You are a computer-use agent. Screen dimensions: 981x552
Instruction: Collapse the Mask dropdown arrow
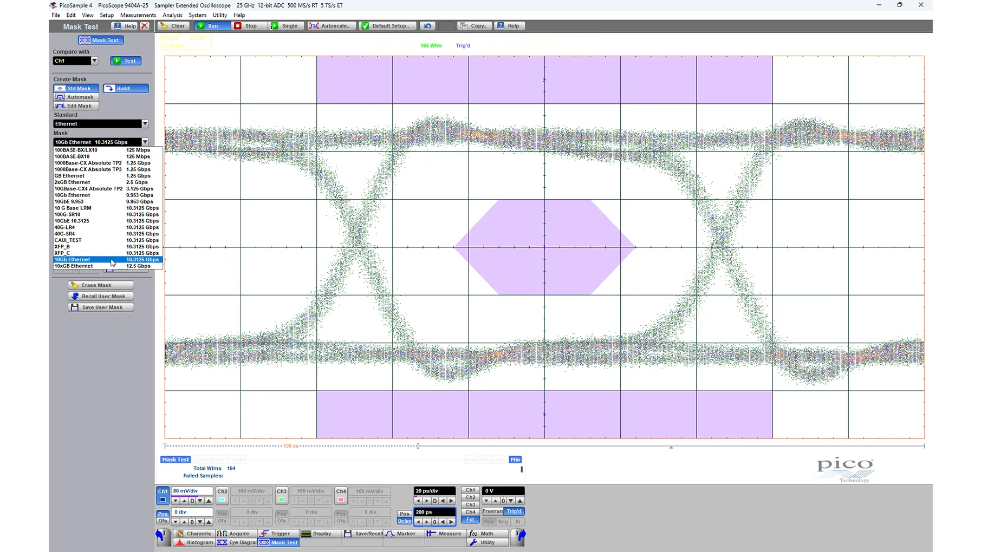[x=145, y=142]
